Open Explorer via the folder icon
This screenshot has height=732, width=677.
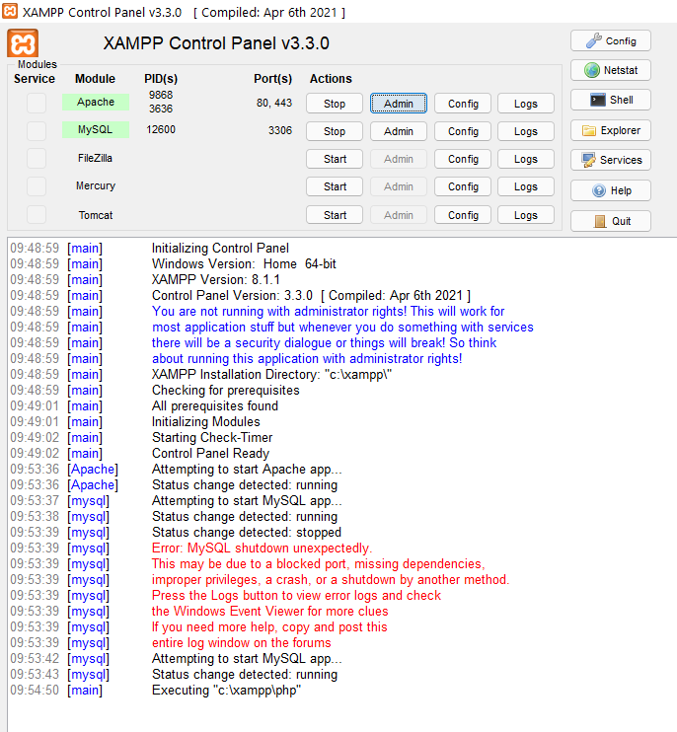pos(610,130)
